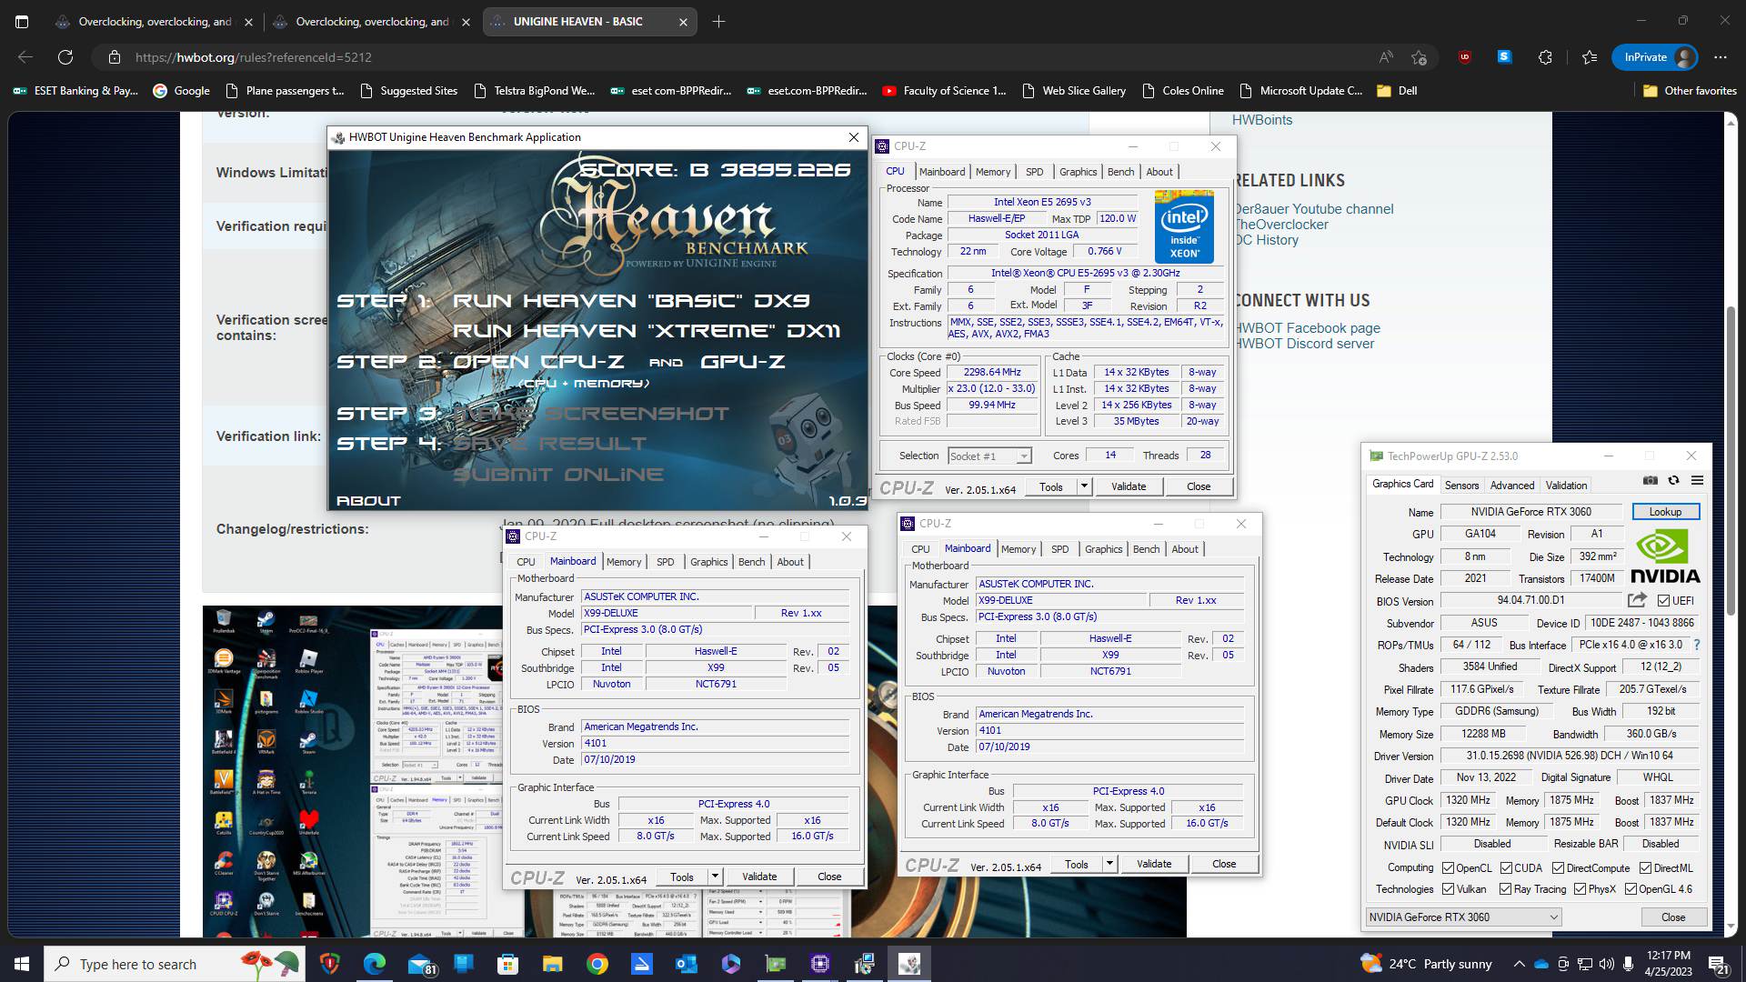
Task: Click the BIOS export share icon in GPU-Z
Action: pyautogui.click(x=1637, y=600)
